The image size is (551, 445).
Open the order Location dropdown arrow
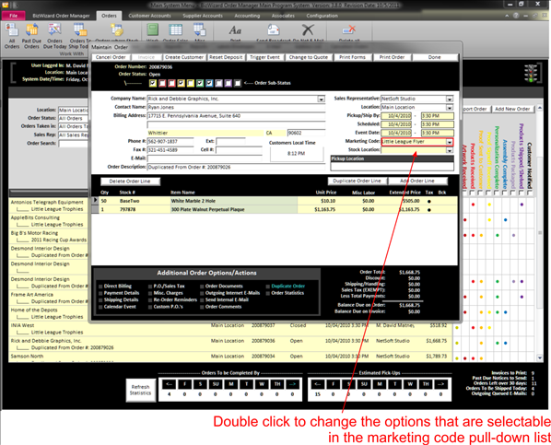(450, 107)
